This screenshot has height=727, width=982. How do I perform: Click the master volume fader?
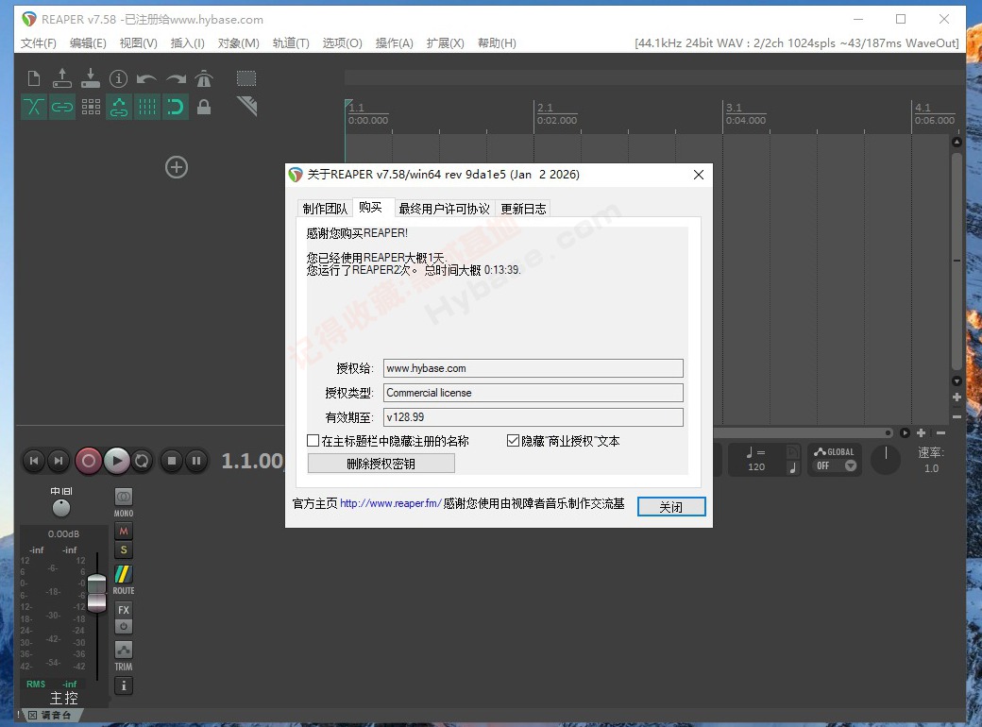click(96, 595)
